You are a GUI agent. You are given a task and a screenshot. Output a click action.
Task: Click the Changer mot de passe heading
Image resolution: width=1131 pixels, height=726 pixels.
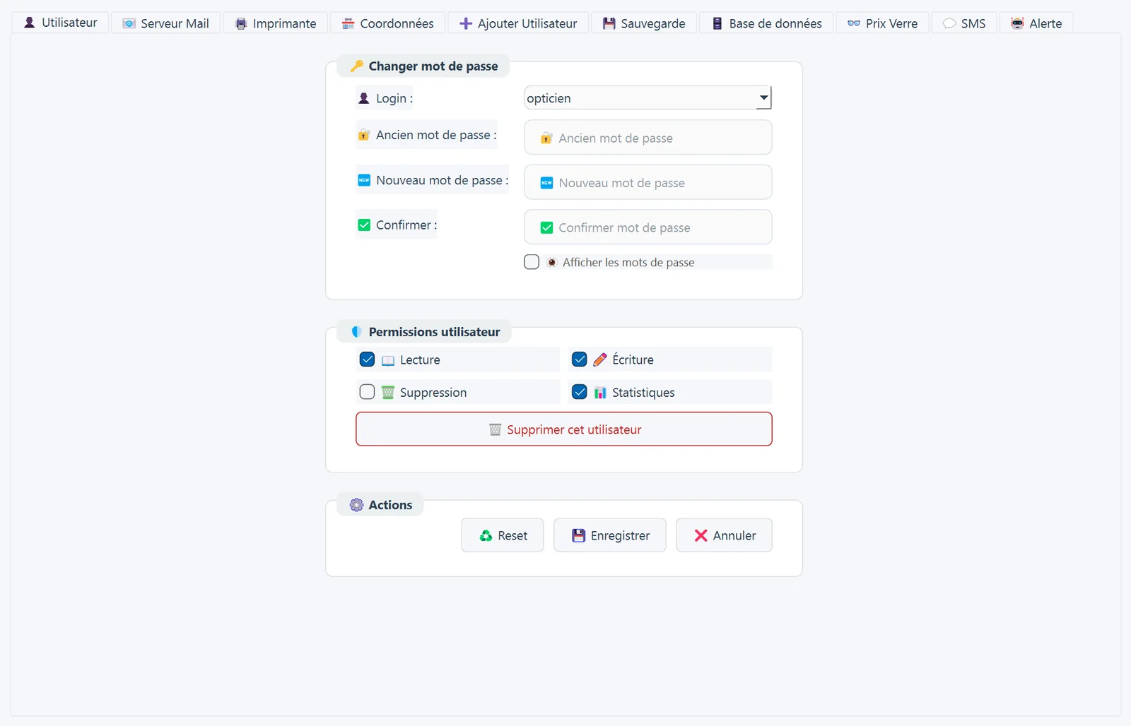(433, 66)
